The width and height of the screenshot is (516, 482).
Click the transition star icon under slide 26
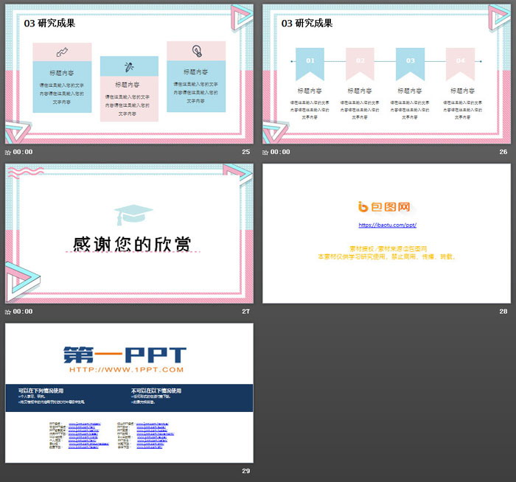point(265,153)
